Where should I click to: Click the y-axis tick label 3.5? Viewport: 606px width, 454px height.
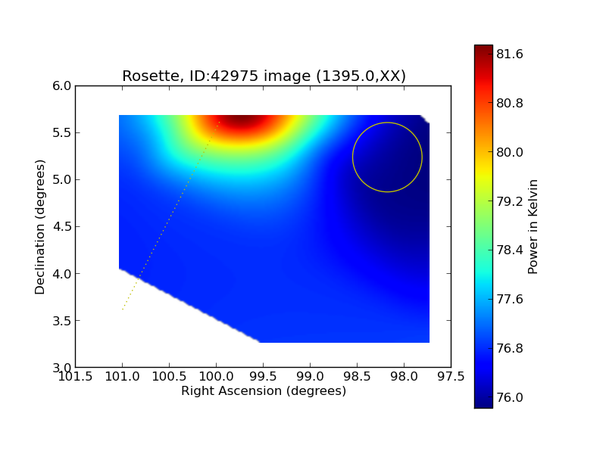tap(62, 321)
